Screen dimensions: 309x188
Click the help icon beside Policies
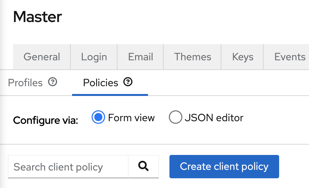click(x=128, y=82)
